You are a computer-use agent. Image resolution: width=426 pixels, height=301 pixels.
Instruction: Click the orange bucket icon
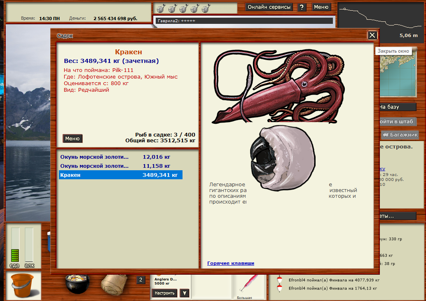(23, 285)
